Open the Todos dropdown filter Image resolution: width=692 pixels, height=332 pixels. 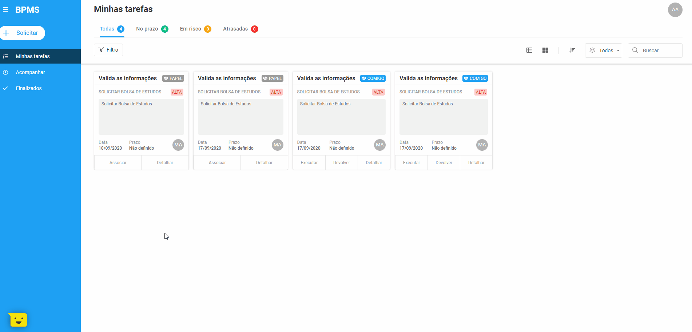point(604,50)
